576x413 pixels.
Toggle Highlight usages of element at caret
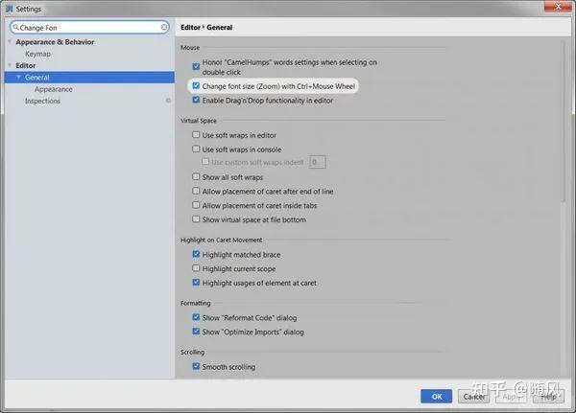coord(196,283)
